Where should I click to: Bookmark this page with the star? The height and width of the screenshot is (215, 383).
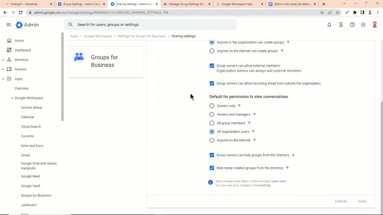338,12
